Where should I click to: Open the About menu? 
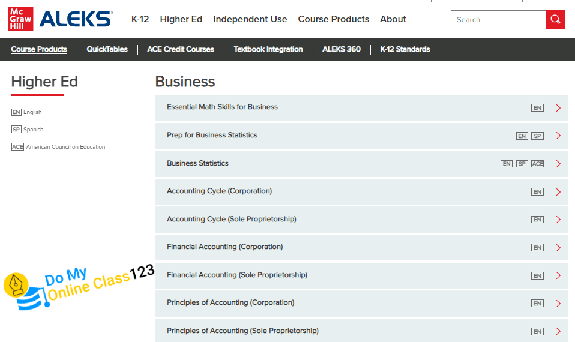point(393,19)
